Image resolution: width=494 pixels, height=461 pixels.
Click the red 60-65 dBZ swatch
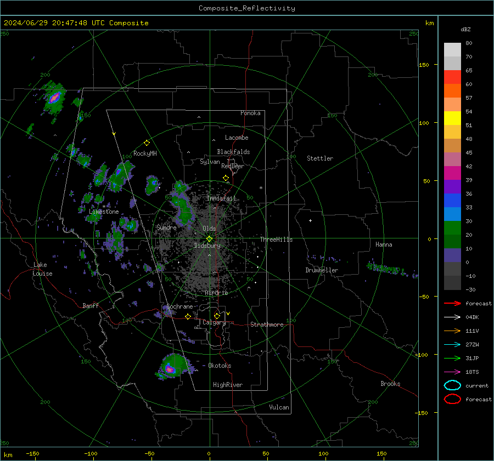click(452, 77)
